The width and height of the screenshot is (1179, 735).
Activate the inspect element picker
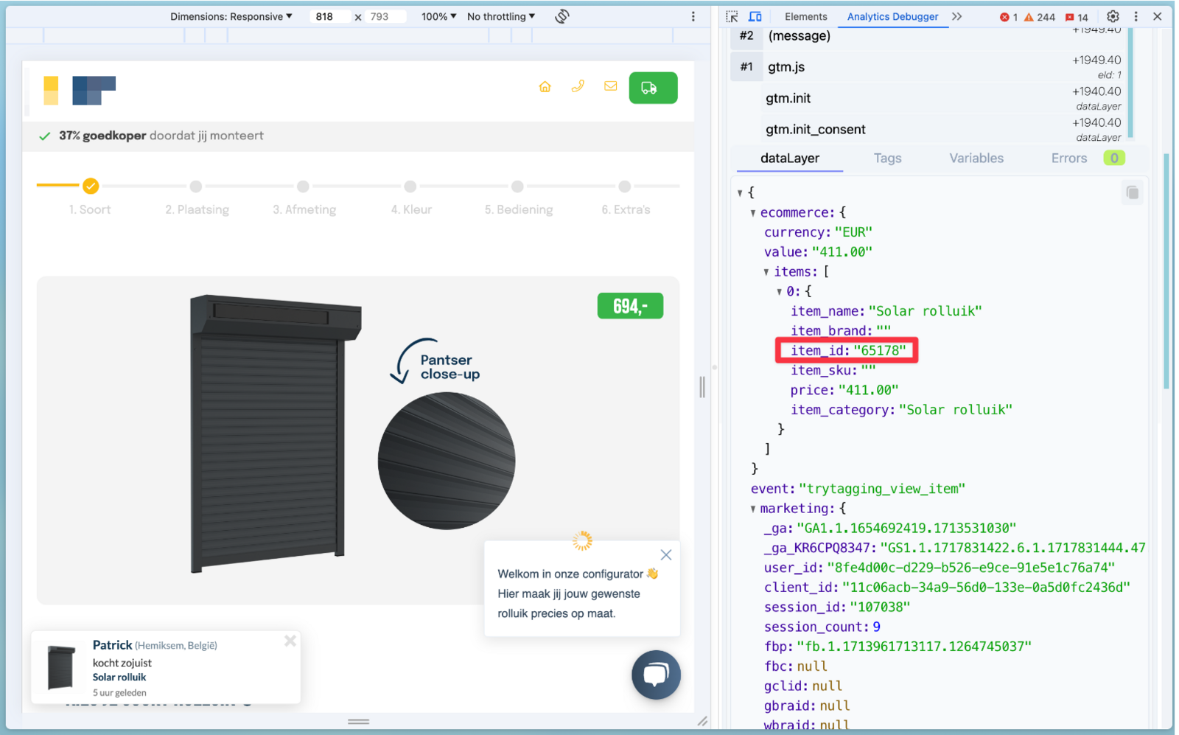732,16
